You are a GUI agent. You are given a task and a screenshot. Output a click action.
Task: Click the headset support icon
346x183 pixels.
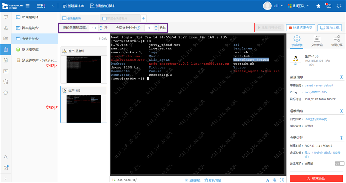pyautogui.click(x=338, y=6)
